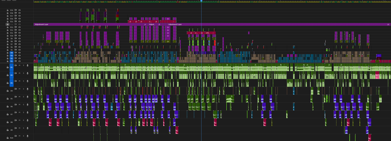Click the blue playhead marker on ruler
The width and height of the screenshot is (391, 141).
201,1
